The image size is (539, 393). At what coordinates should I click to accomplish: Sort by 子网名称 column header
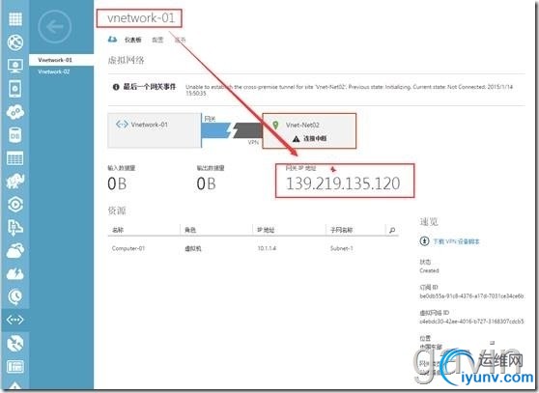click(341, 230)
